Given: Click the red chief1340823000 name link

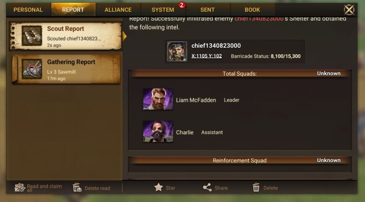Looking at the screenshot, I should (x=259, y=18).
